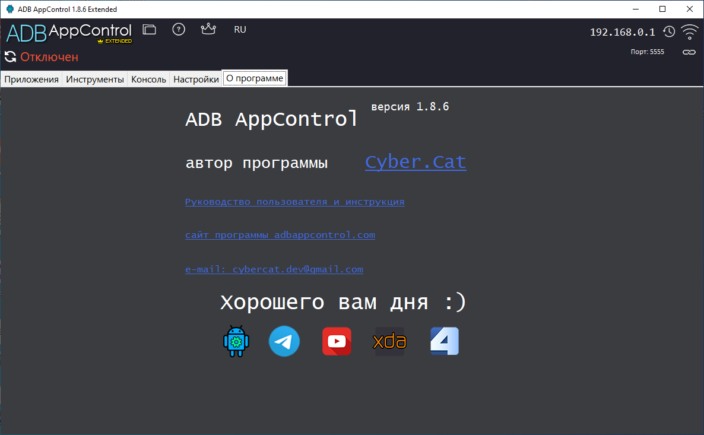Click the refresh connection icon beside Отключен
This screenshot has width=704, height=435.
click(x=10, y=56)
